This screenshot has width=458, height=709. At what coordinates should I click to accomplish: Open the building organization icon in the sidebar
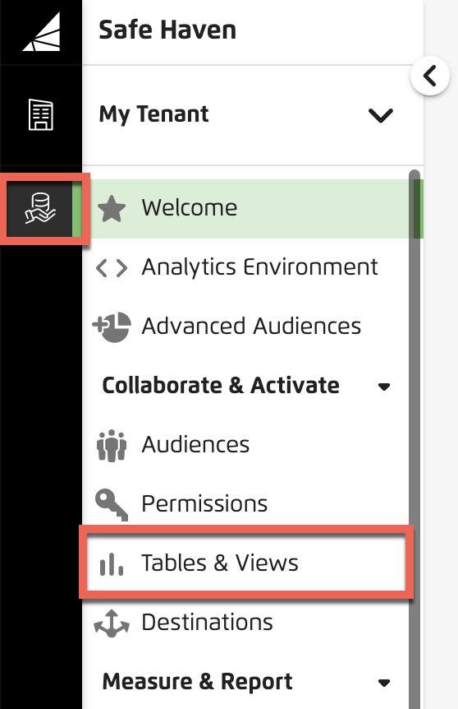(x=41, y=114)
